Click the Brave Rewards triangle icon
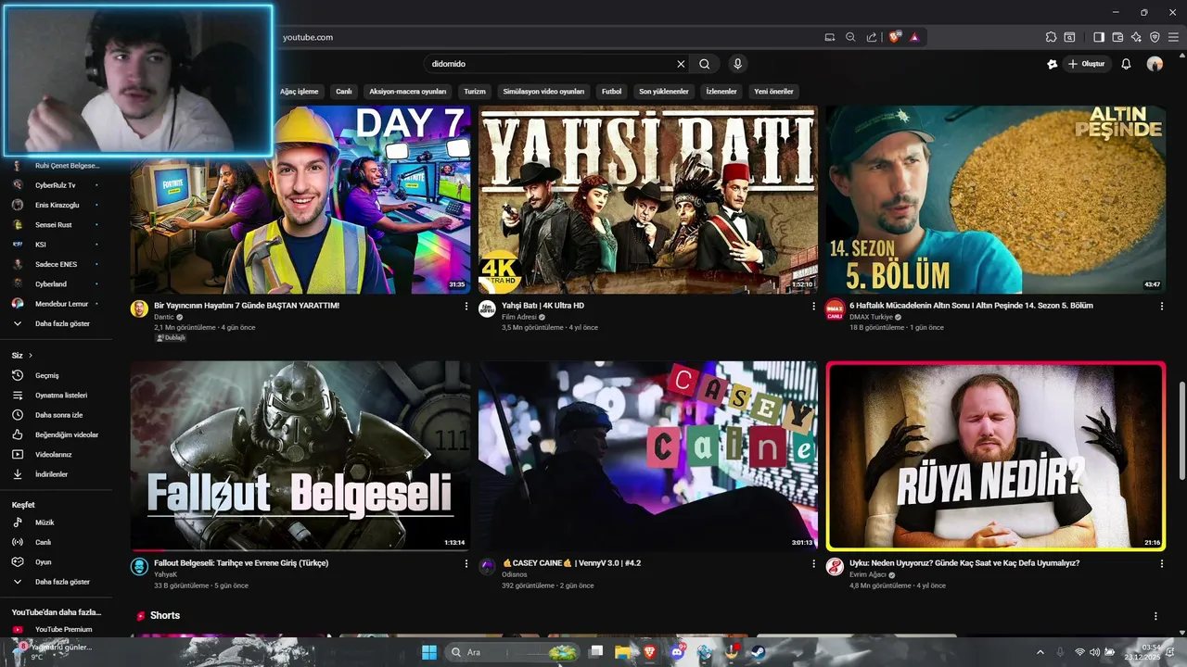Screen dimensions: 1187x667 pos(914,37)
